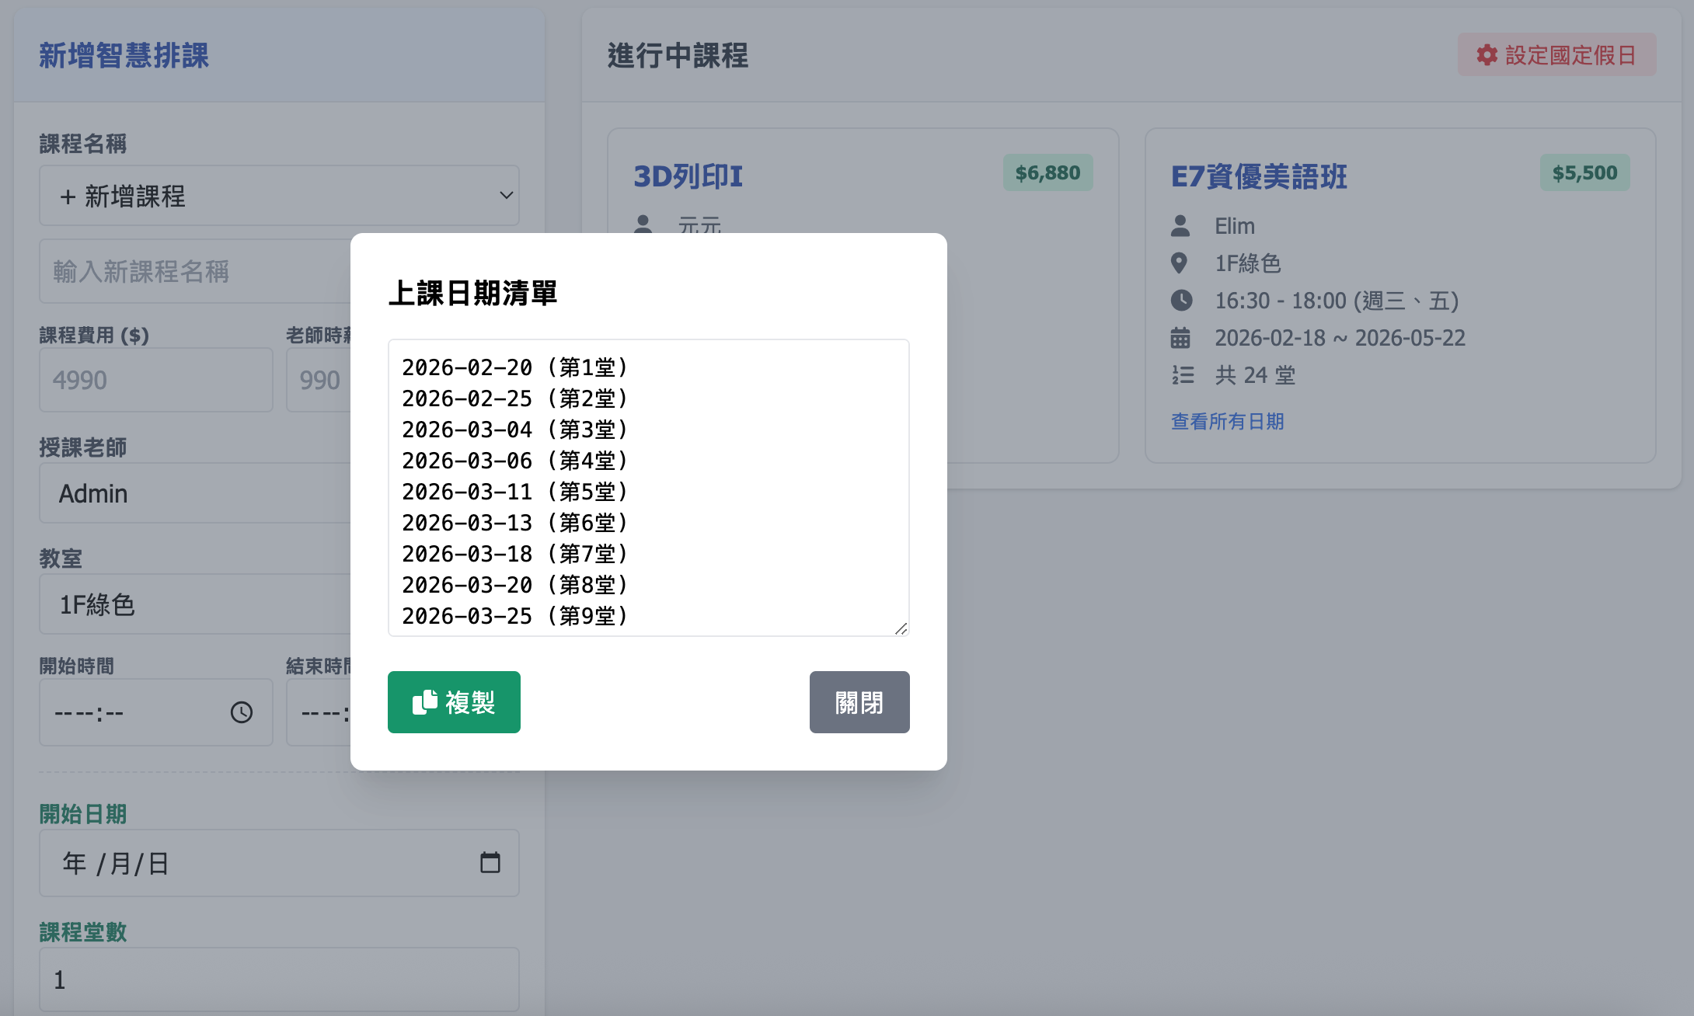This screenshot has width=1694, height=1016.
Task: Open the 授課老師 dropdown showing Admin
Action: (195, 494)
